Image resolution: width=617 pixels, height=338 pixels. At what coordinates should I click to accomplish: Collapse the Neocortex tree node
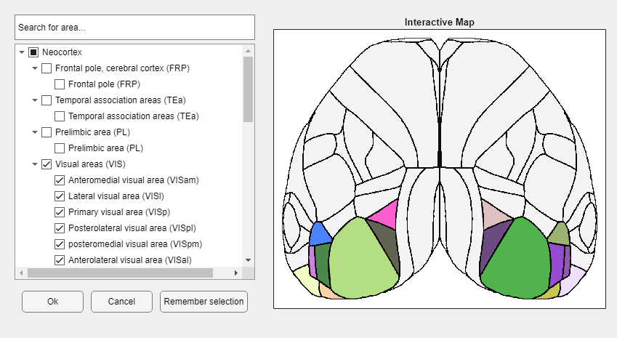tap(22, 52)
